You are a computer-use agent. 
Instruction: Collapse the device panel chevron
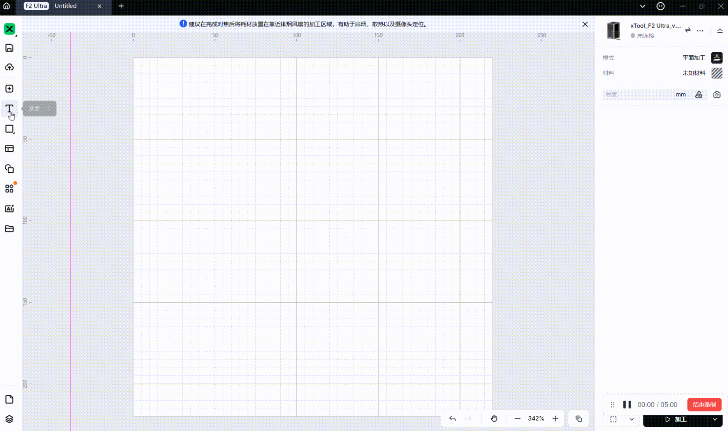click(x=720, y=31)
